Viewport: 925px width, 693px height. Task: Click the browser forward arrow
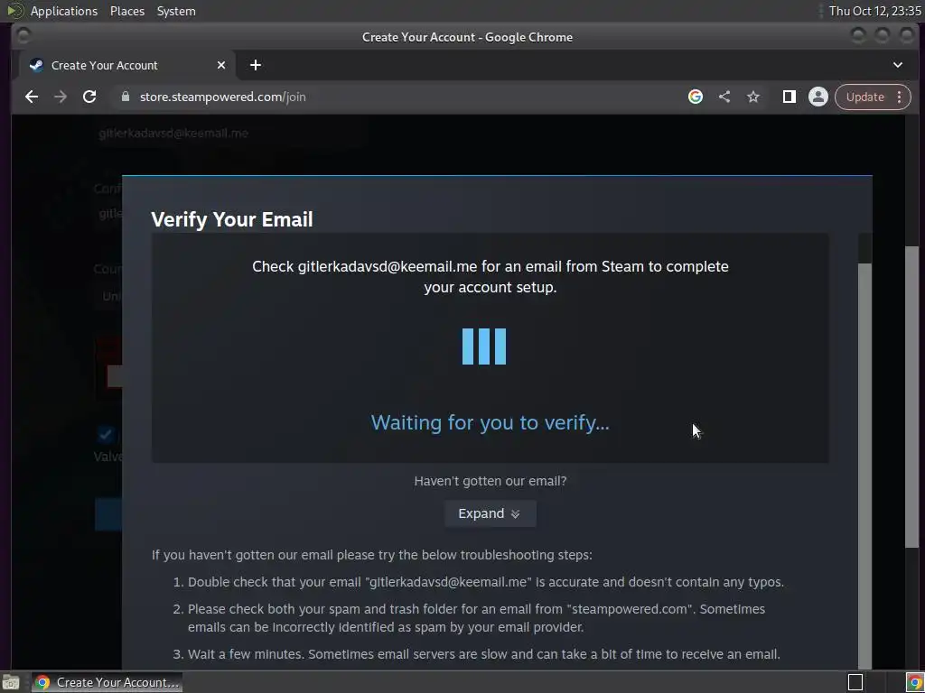click(61, 97)
